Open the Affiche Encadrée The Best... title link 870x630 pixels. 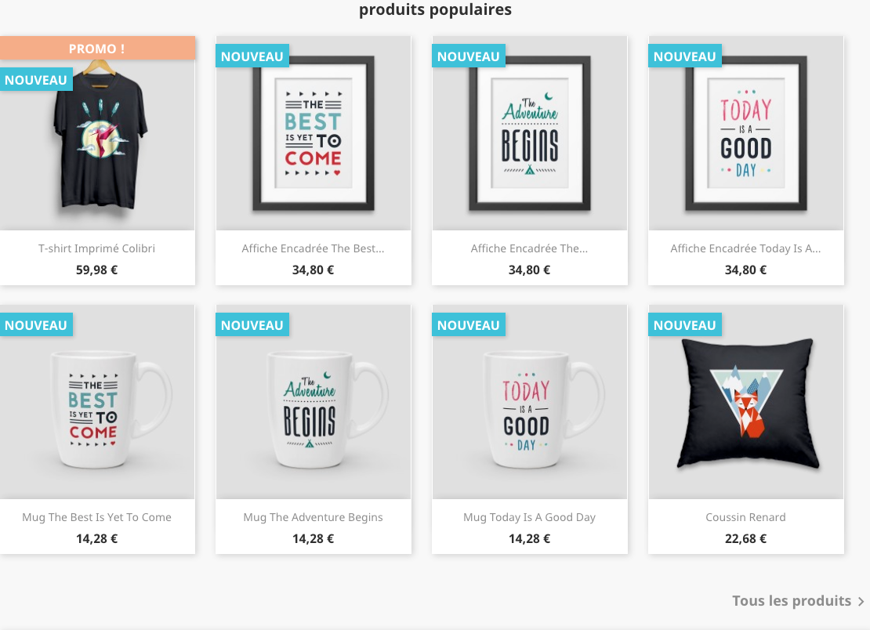click(x=313, y=248)
